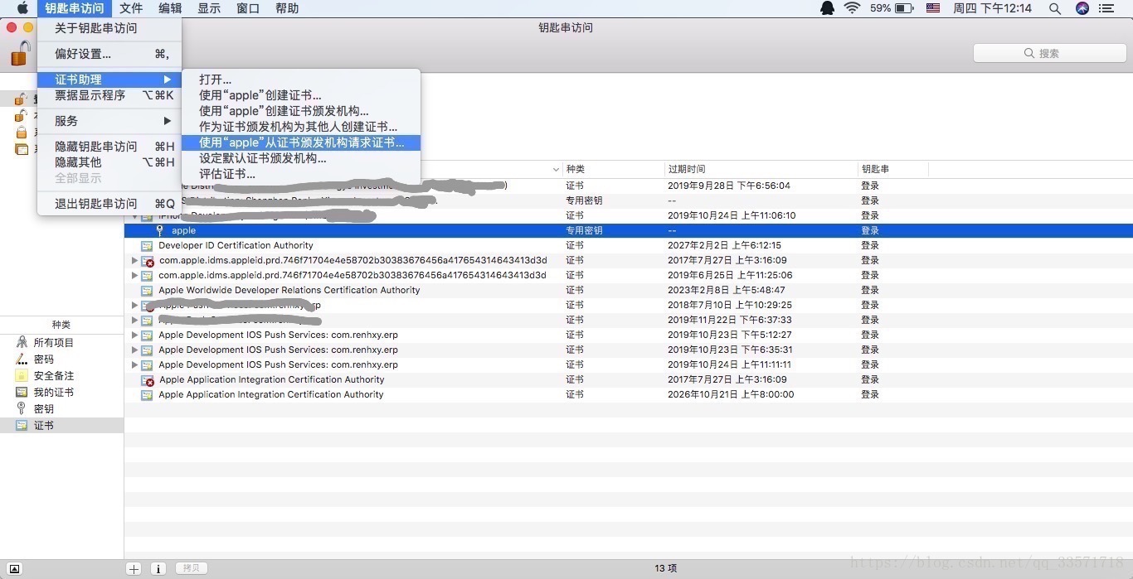Click the key icon beside apple row

tap(160, 231)
